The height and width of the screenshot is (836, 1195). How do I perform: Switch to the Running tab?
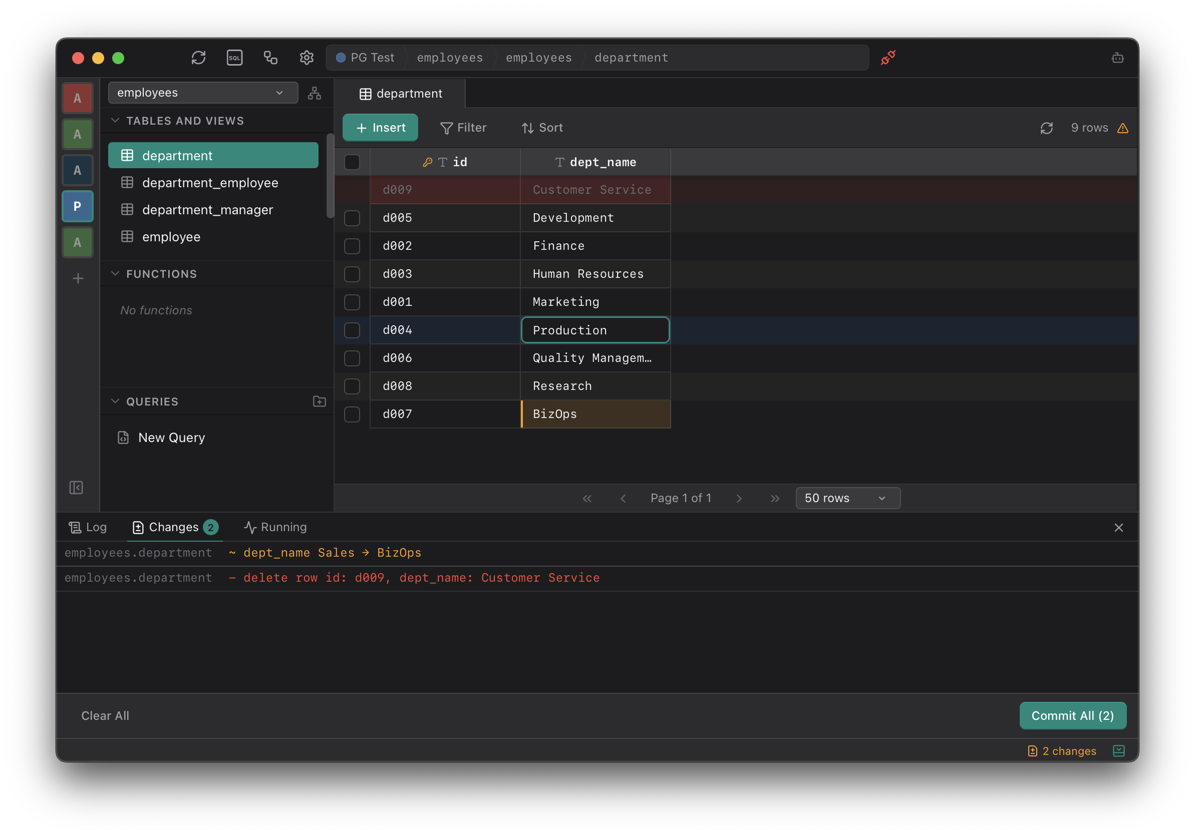click(x=275, y=527)
